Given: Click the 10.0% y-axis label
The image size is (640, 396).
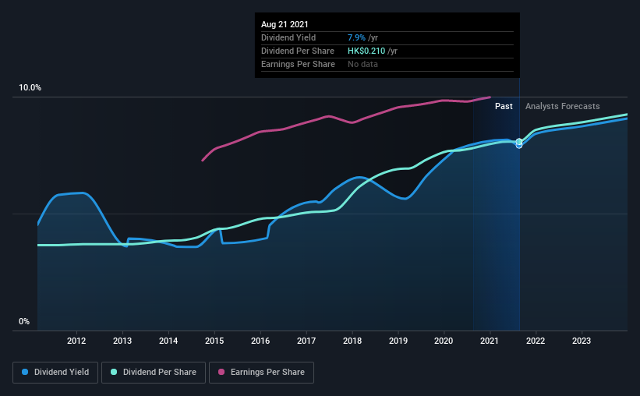Looking at the screenshot, I should (30, 88).
